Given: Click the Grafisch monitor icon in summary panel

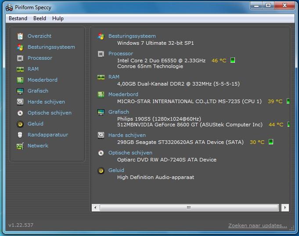Looking at the screenshot, I should coord(101,112).
